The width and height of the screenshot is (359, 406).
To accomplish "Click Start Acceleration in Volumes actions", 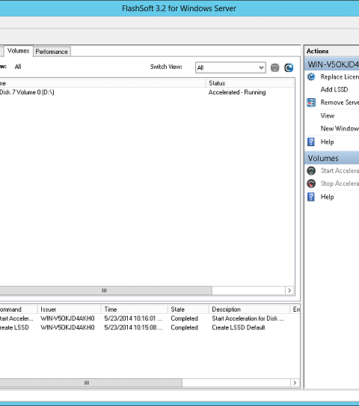I will (x=340, y=171).
